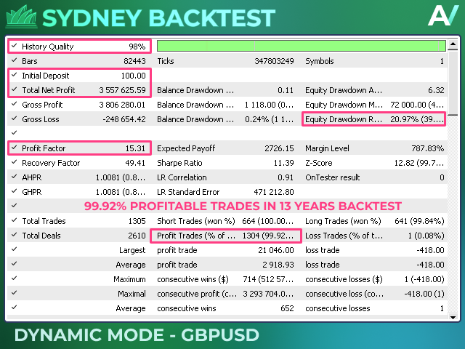Image resolution: width=465 pixels, height=349 pixels.
Task: Select the Short Trades value 664
Action: point(268,221)
